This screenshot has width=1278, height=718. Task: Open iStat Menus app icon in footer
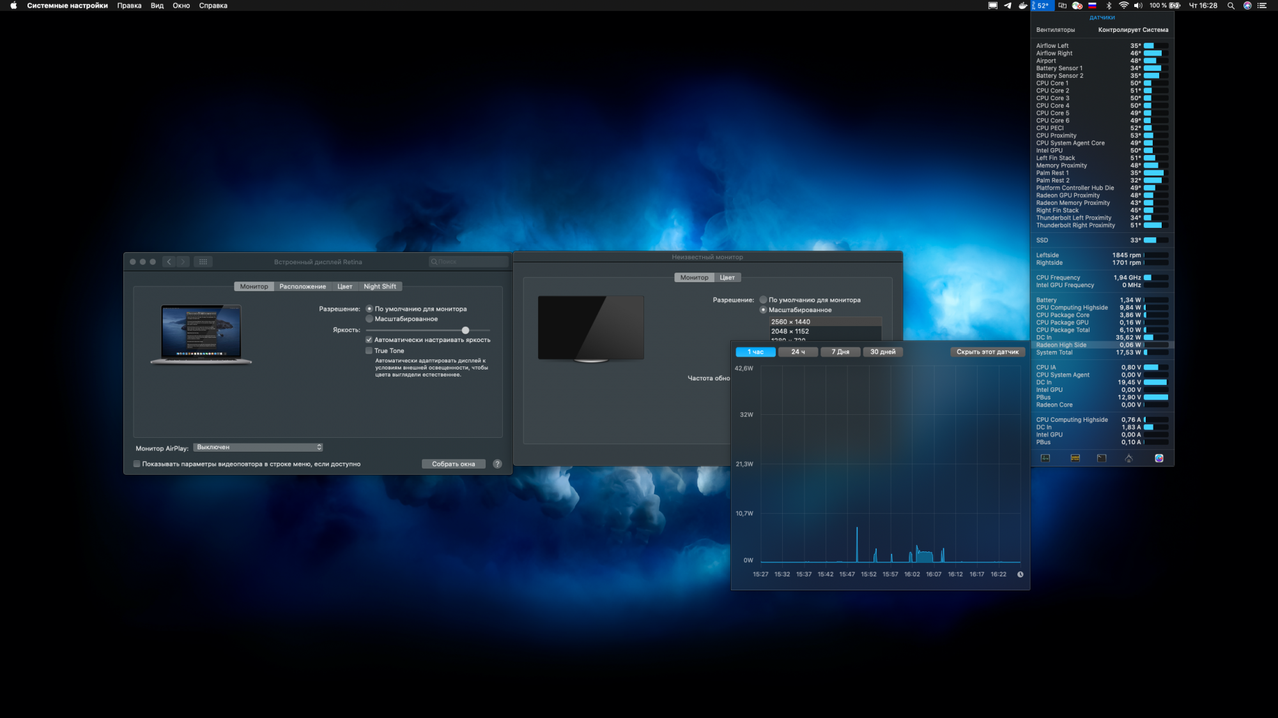coord(1159,458)
